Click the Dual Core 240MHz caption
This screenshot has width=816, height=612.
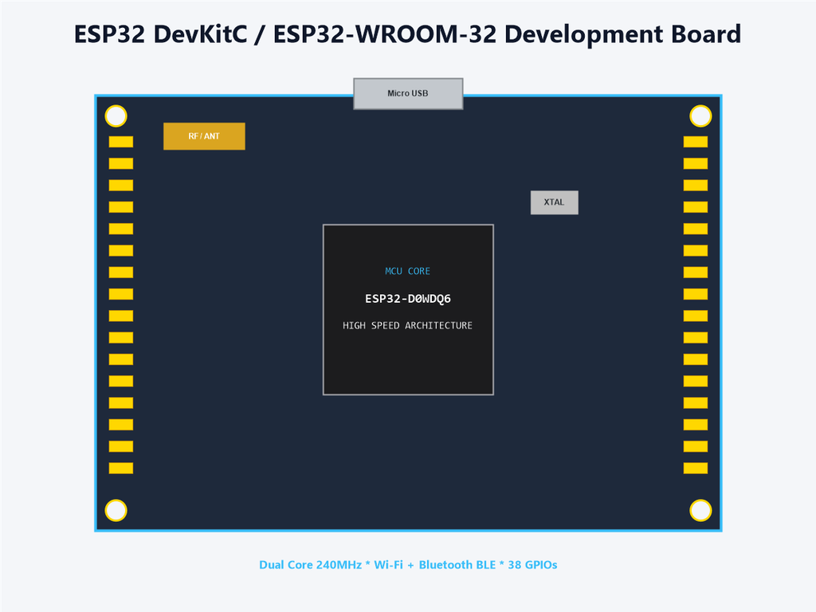408,565
